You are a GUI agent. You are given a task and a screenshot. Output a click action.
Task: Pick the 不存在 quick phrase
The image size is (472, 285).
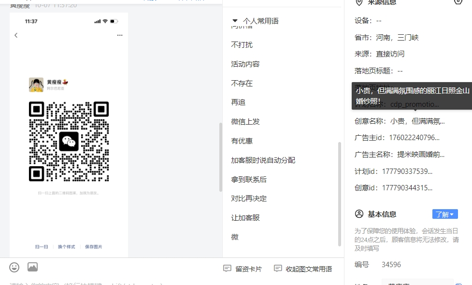click(x=242, y=84)
